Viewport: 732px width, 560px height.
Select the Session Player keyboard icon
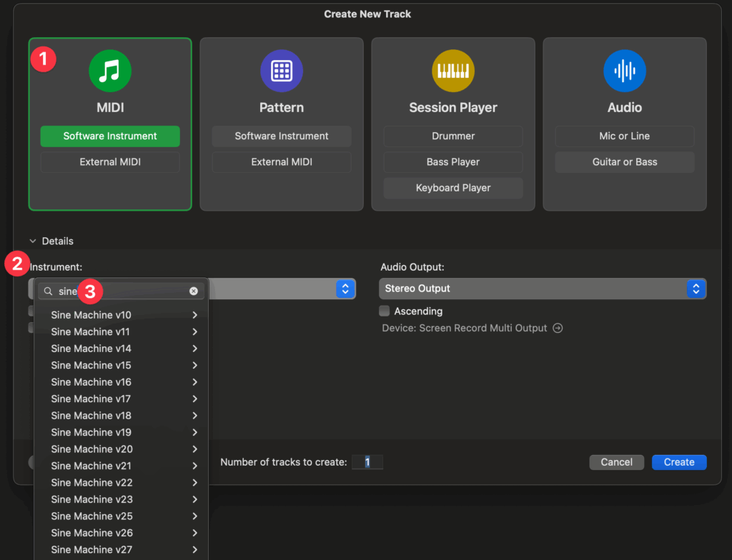tap(453, 71)
